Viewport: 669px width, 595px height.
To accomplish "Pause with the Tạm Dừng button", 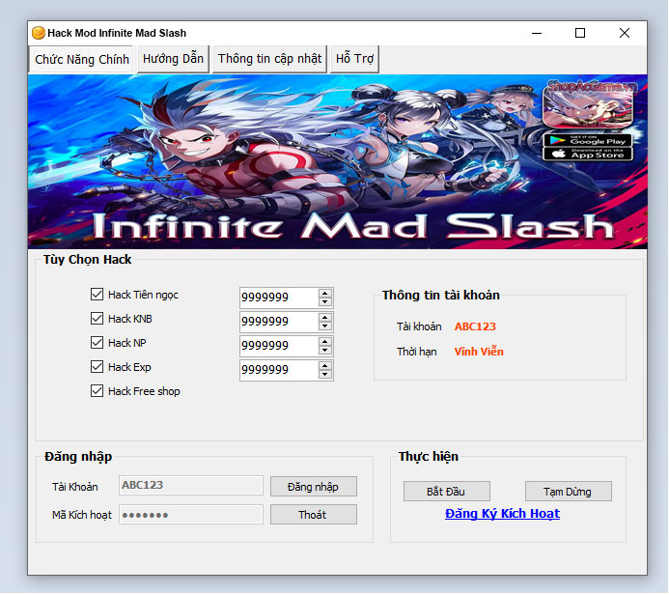I will click(x=569, y=492).
